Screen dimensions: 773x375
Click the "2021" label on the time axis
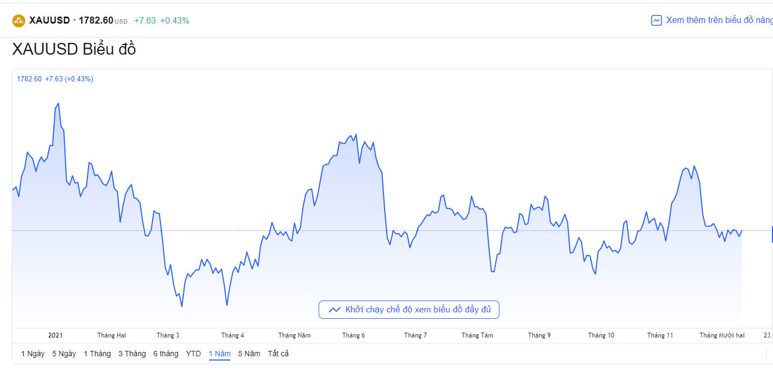pos(55,335)
